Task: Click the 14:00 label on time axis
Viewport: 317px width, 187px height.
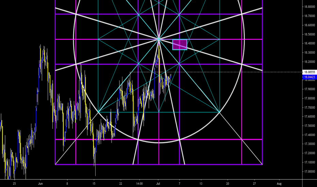Action: pos(139,184)
